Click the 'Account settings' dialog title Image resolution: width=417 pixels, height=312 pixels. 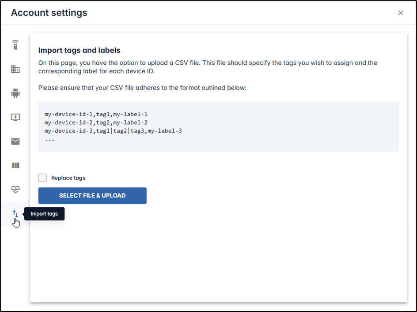(x=49, y=13)
